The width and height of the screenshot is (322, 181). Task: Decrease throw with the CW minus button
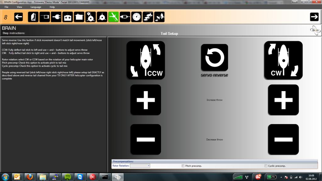coord(283,139)
